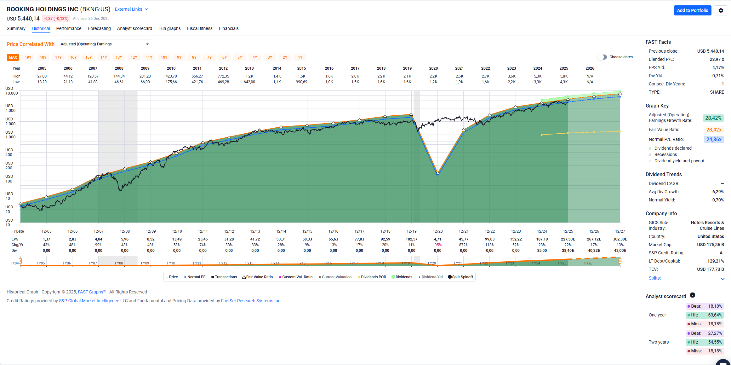
Task: Toggle Fair Value Ratio legend triangle
Action: click(244, 277)
